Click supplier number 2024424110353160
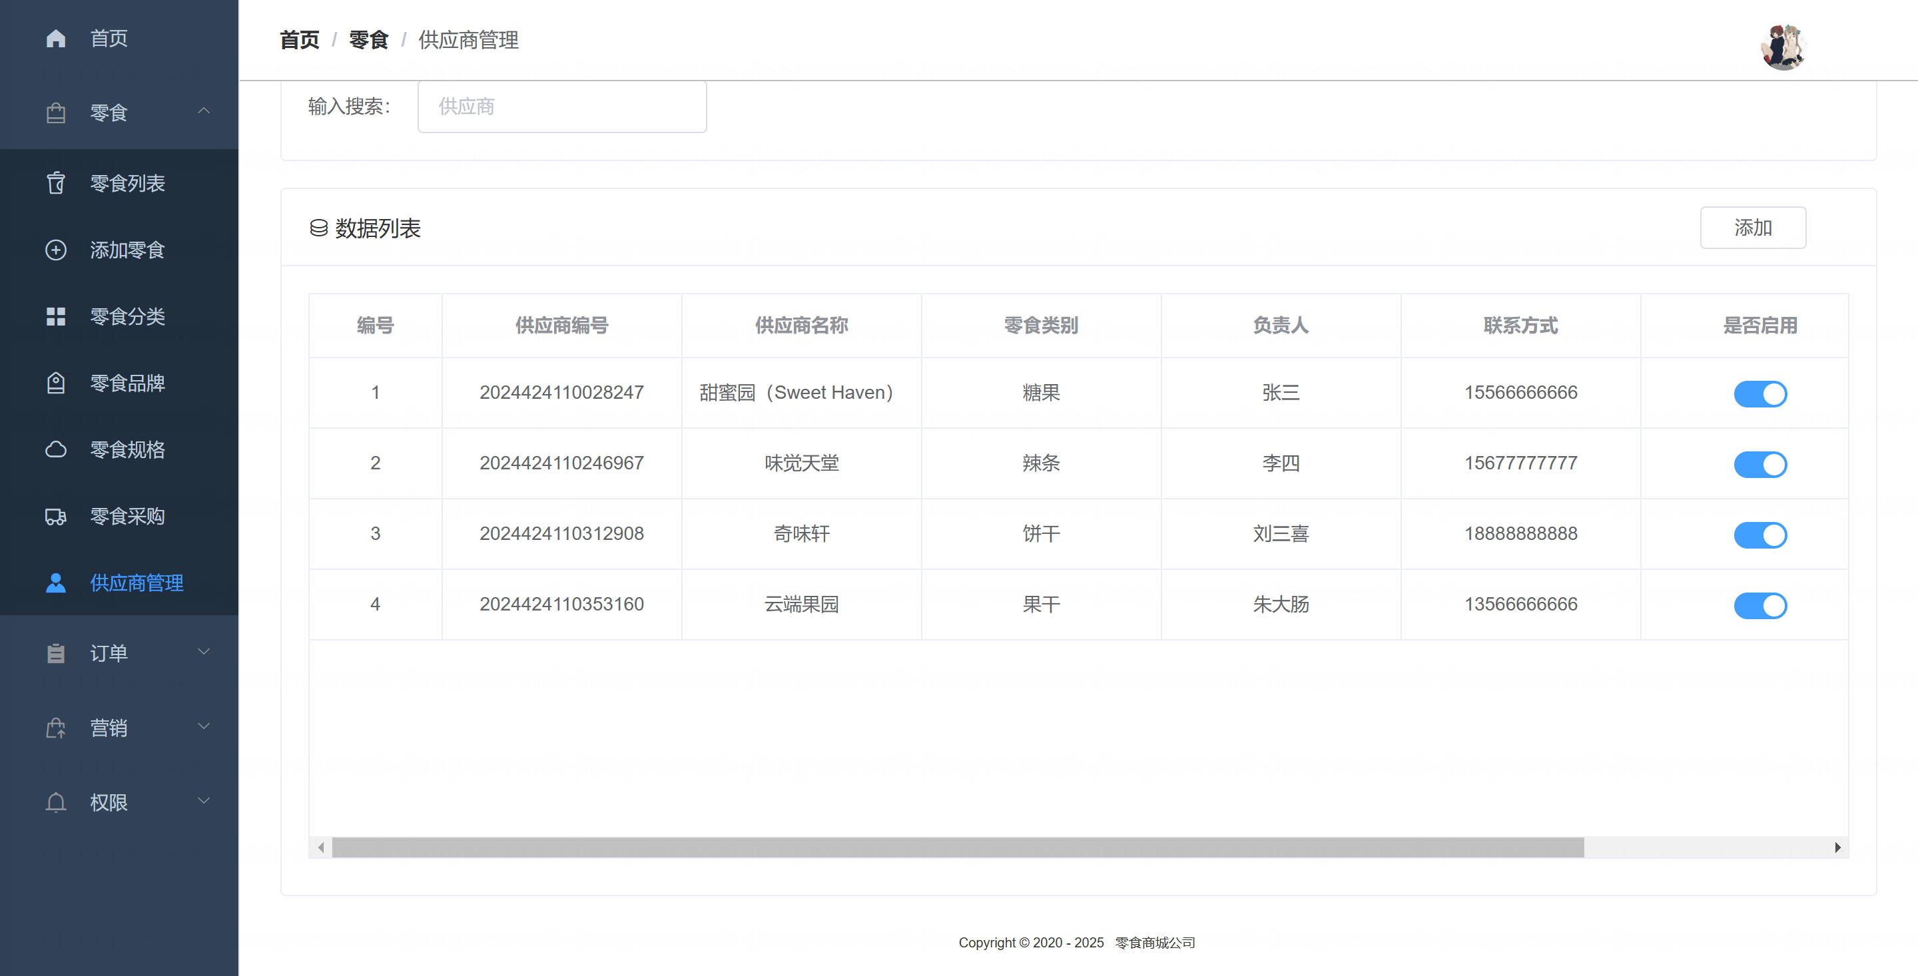The image size is (1918, 976). click(561, 605)
